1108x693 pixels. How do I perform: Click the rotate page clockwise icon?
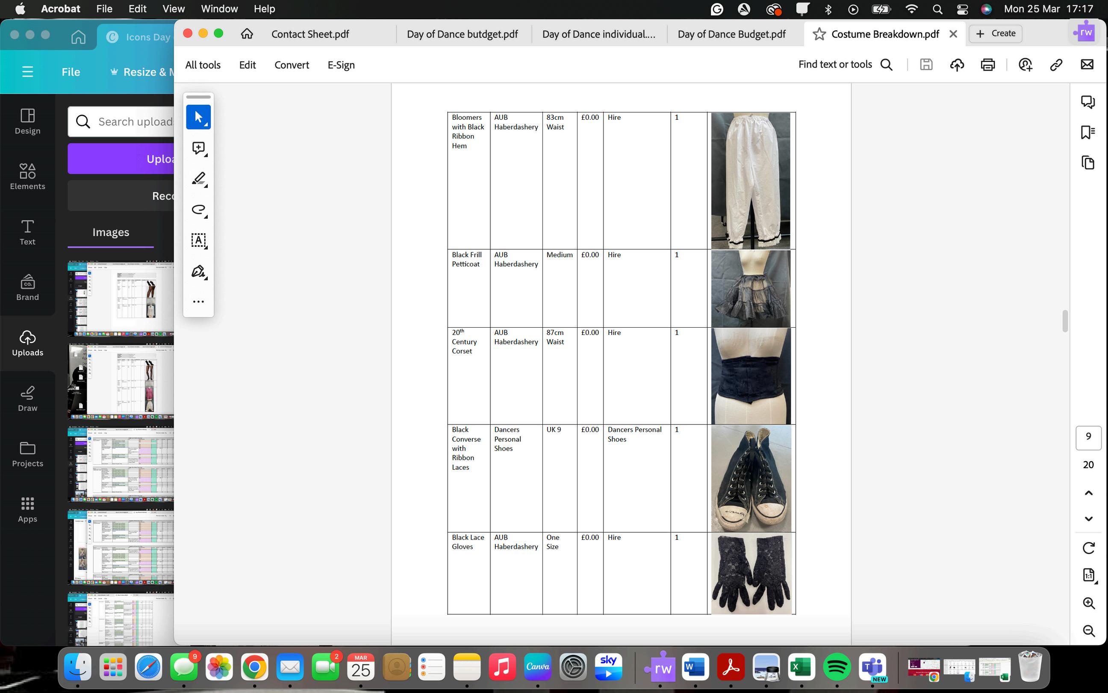(1089, 548)
